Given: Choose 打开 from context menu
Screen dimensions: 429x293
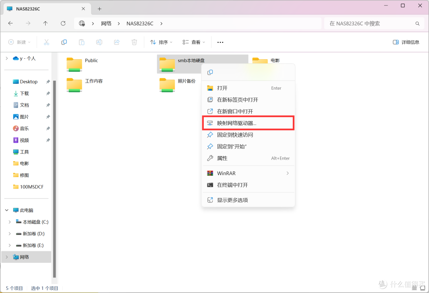Looking at the screenshot, I should (248, 88).
